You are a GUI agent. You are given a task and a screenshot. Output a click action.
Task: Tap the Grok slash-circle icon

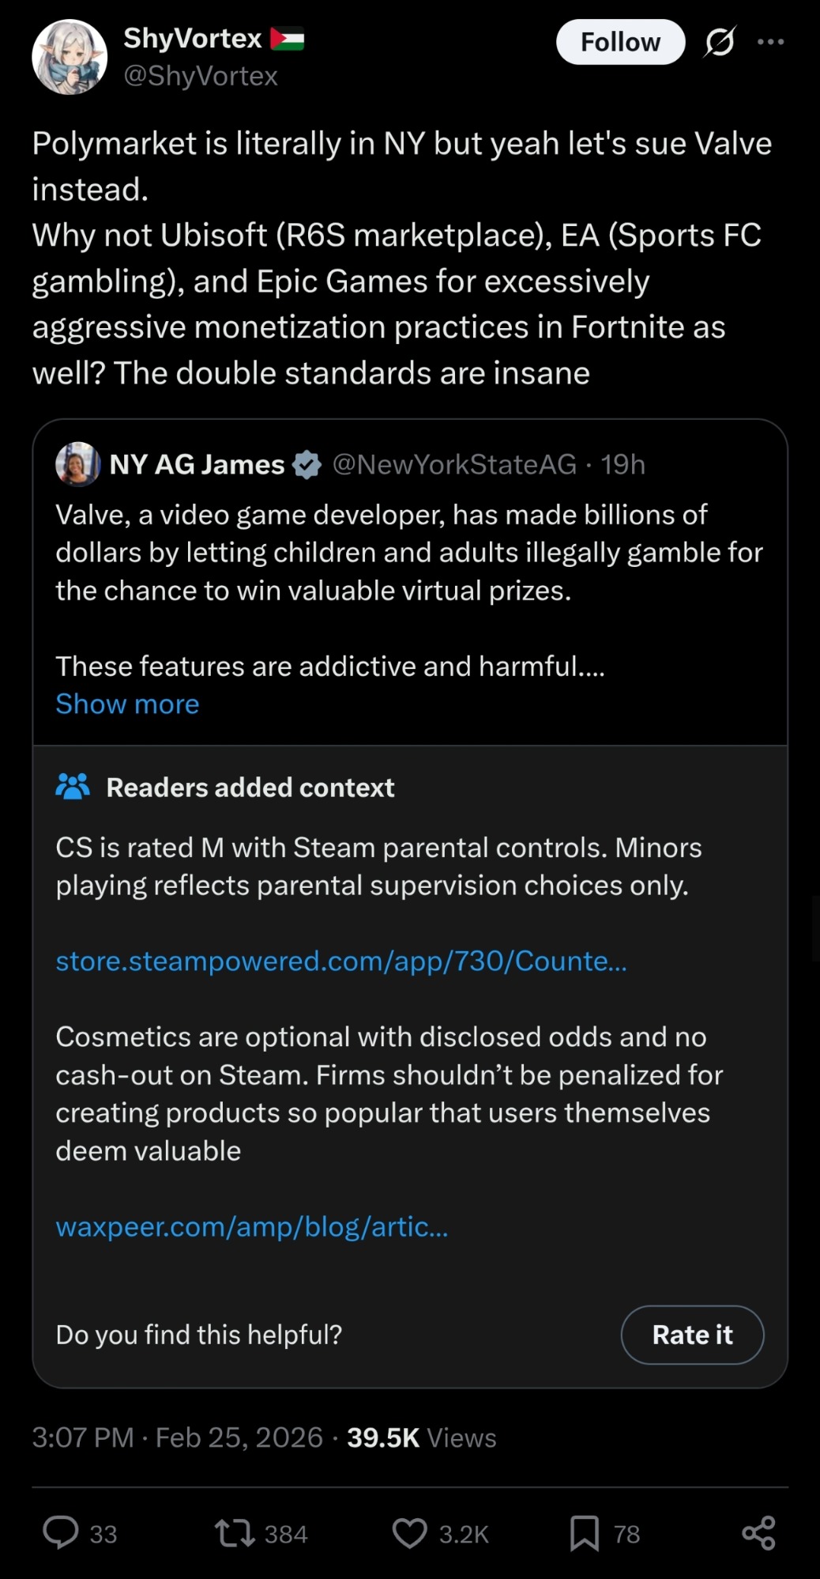(x=720, y=42)
